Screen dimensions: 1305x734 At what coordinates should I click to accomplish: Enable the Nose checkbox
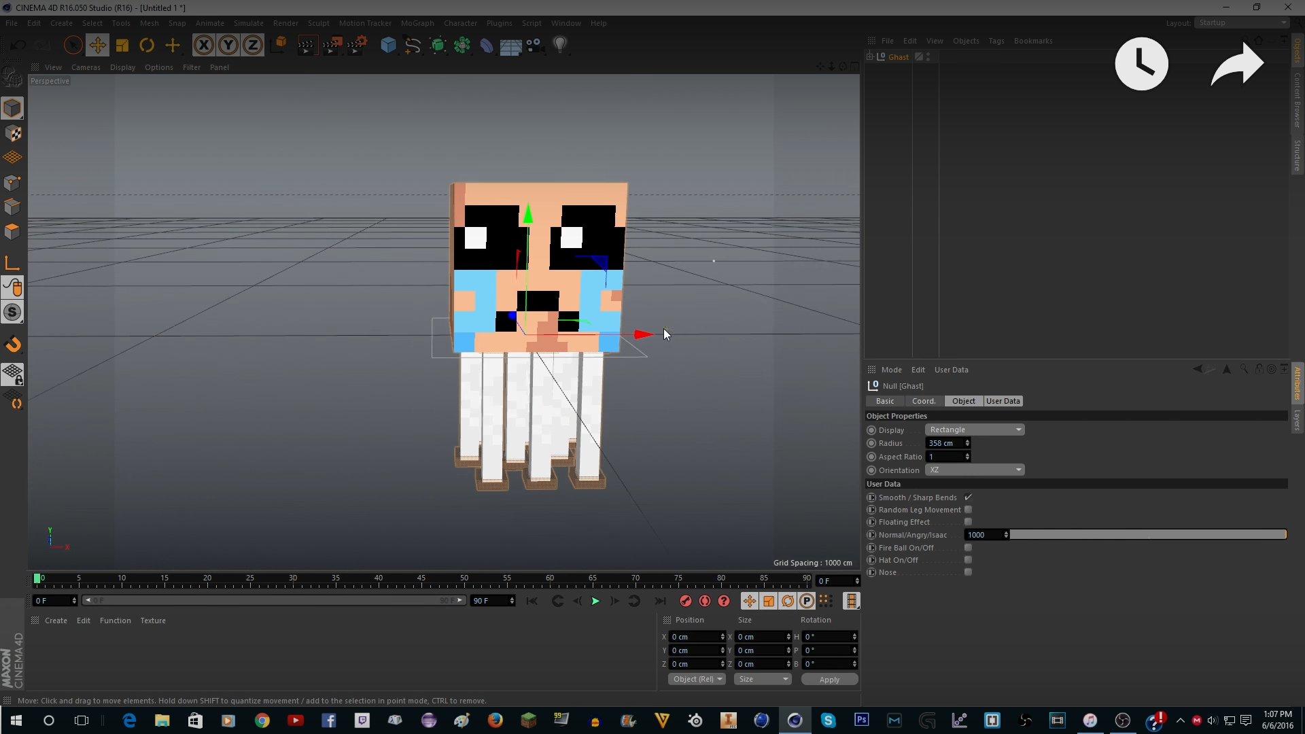[968, 572]
